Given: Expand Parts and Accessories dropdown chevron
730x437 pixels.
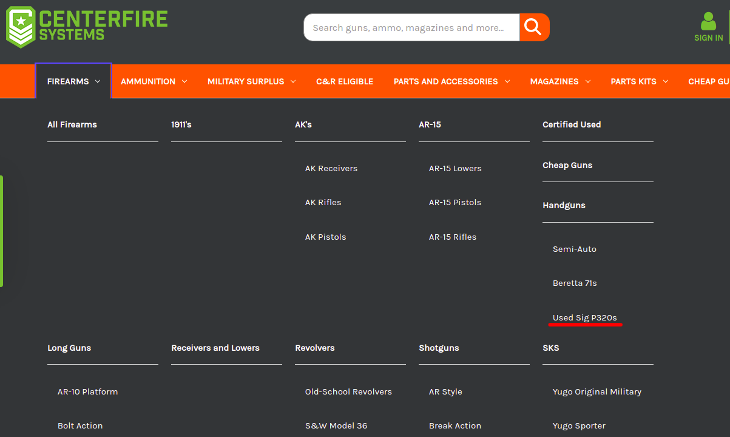Looking at the screenshot, I should coord(507,81).
